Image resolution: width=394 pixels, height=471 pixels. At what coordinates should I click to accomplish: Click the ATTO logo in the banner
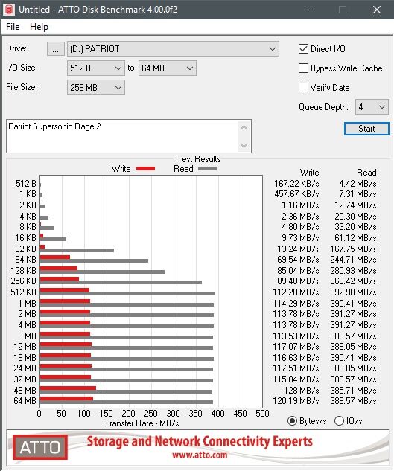pyautogui.click(x=40, y=447)
